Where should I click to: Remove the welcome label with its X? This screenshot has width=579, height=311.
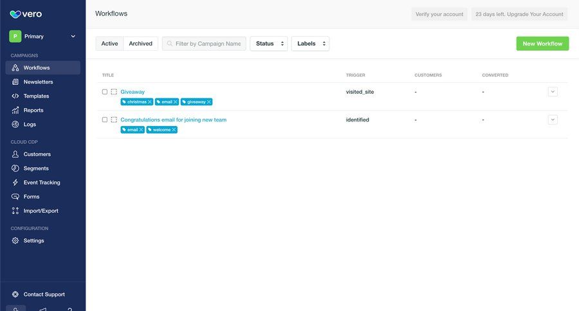tap(174, 130)
